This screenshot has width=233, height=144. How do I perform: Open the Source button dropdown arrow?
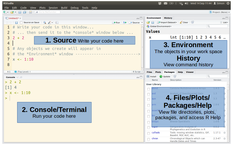pyautogui.click(x=142, y=23)
